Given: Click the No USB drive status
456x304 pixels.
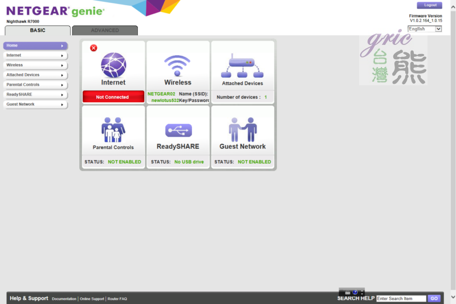Looking at the screenshot, I should coord(189,162).
